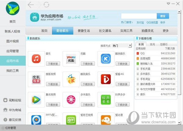
Task: Select the 总排行 ranking tab
Action: [164, 44]
